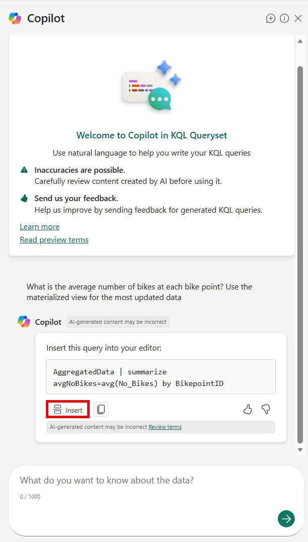This screenshot has width=308, height=542.
Task: Click the Copilot chat illustration
Action: pos(152,86)
